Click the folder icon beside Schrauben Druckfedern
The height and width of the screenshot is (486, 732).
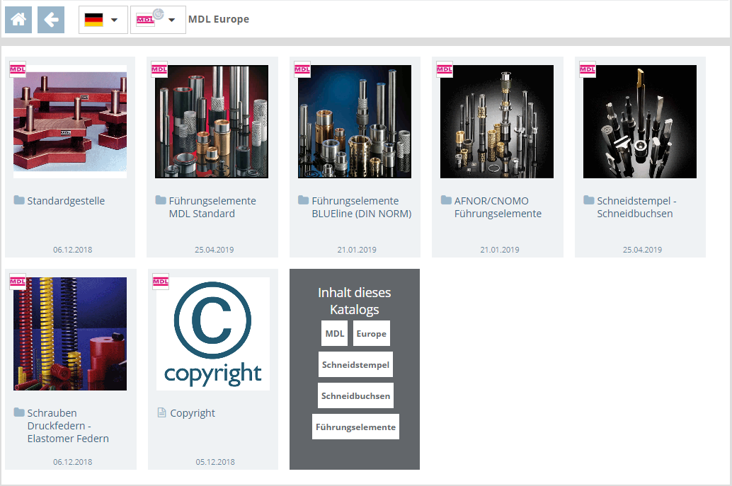[x=19, y=413]
